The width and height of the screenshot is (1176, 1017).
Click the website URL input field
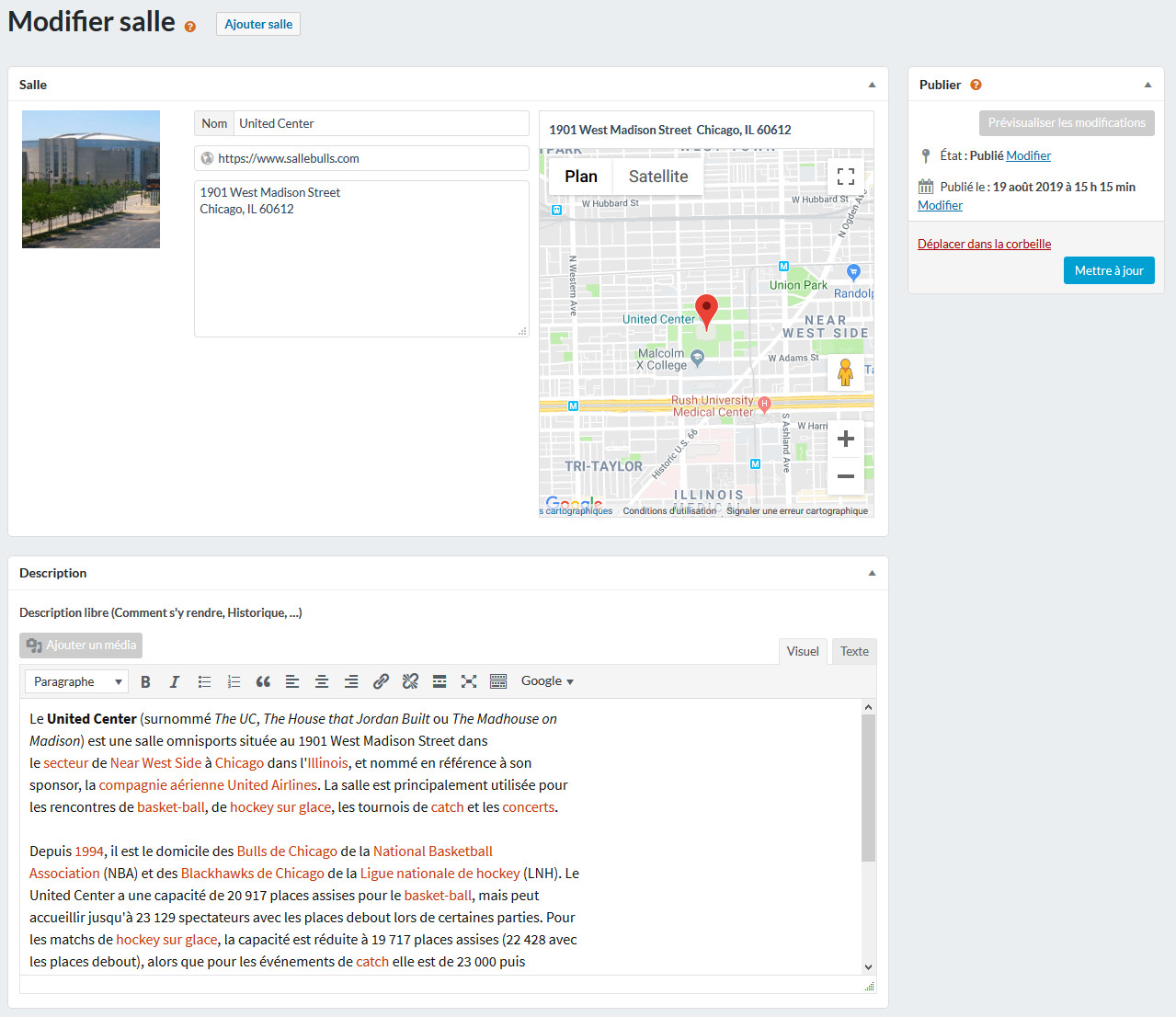pos(361,158)
